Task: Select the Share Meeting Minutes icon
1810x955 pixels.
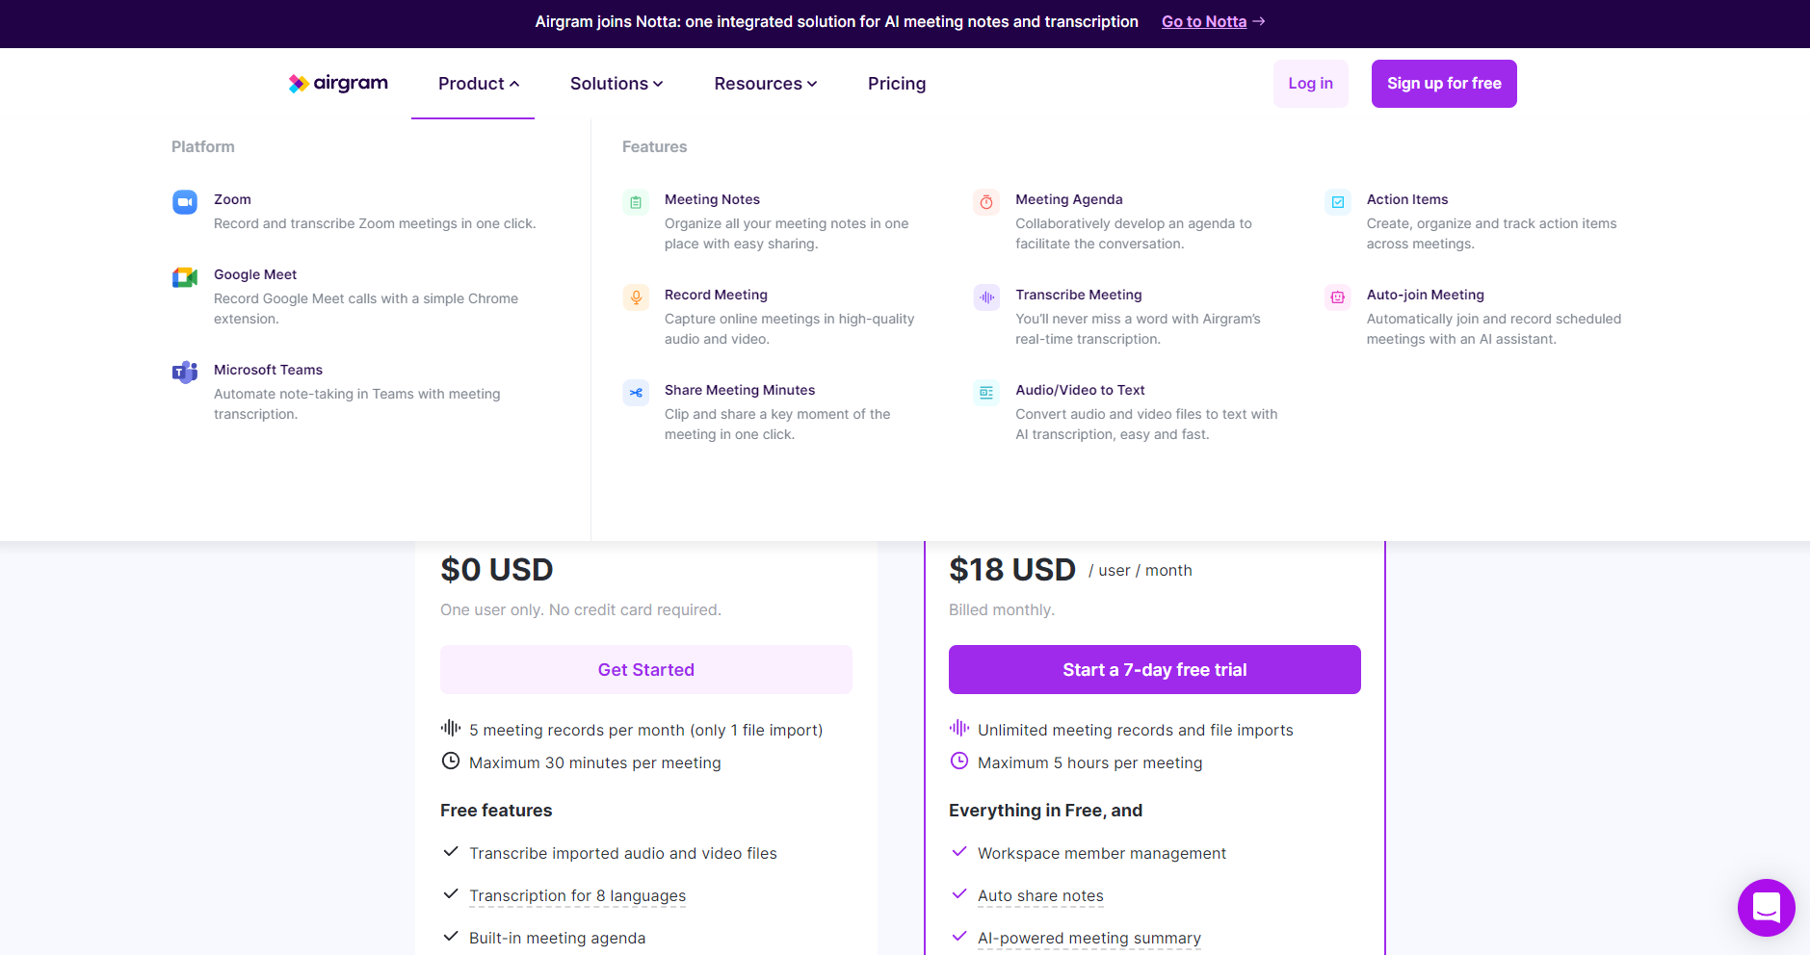Action: (x=636, y=393)
